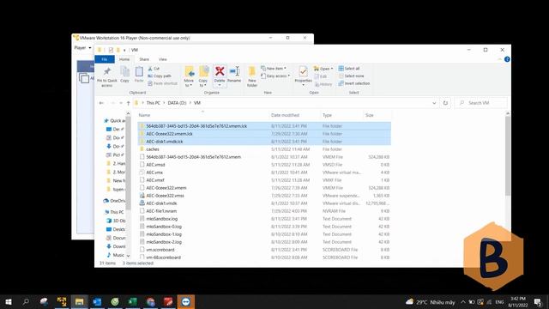This screenshot has width=549, height=309.
Task: Click the VMware icon in the taskbar
Action: point(62,301)
